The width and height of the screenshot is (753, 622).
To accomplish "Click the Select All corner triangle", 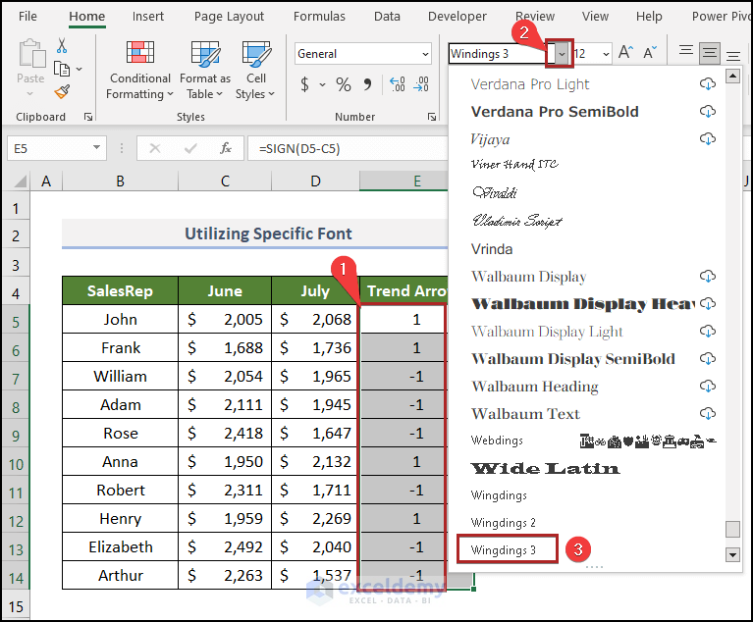I will coord(20,181).
